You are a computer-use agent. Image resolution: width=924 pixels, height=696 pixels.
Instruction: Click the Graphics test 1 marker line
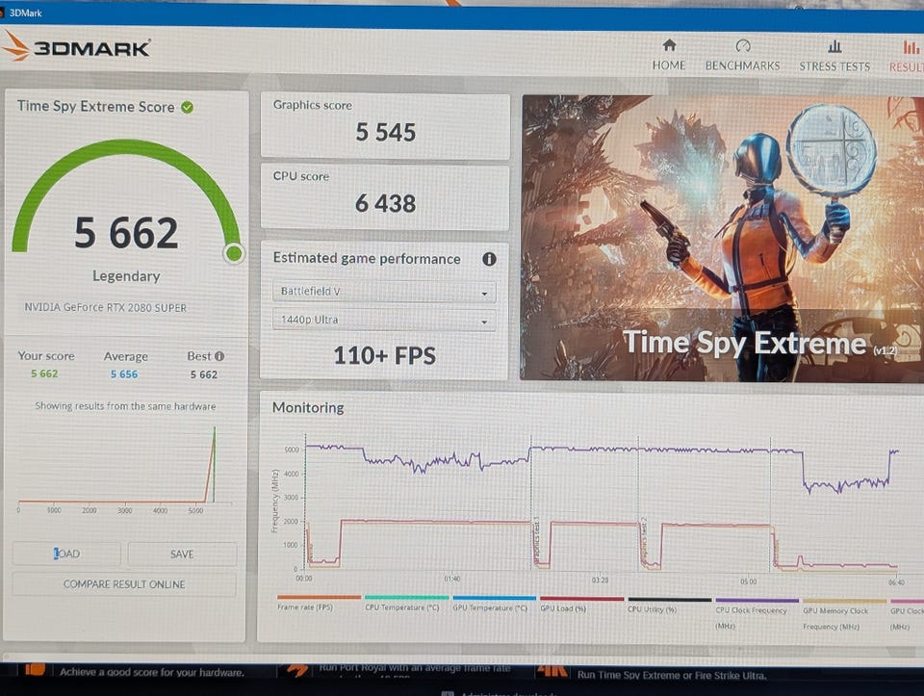[531, 503]
